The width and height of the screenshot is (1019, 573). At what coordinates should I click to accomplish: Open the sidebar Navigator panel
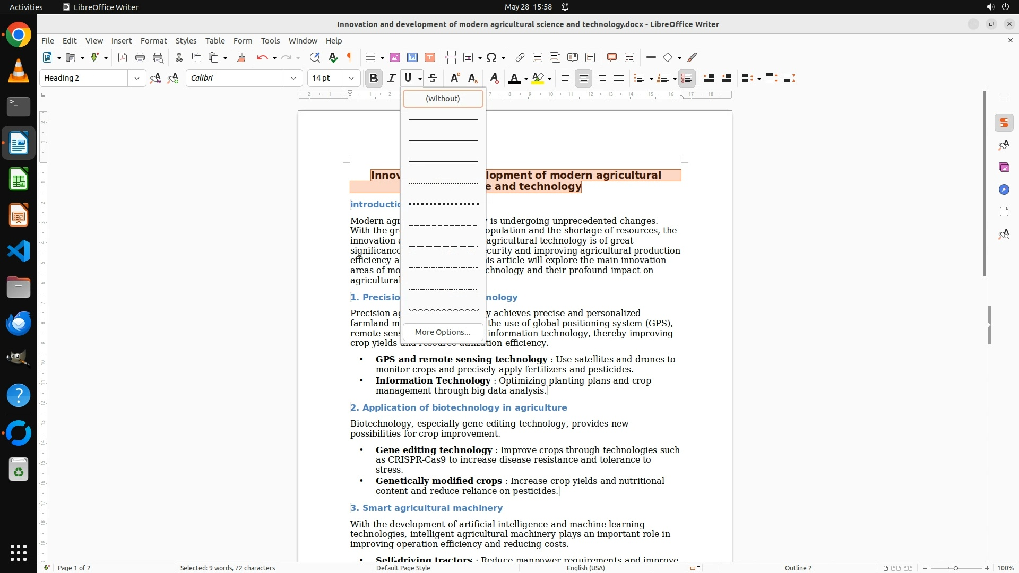click(1004, 189)
